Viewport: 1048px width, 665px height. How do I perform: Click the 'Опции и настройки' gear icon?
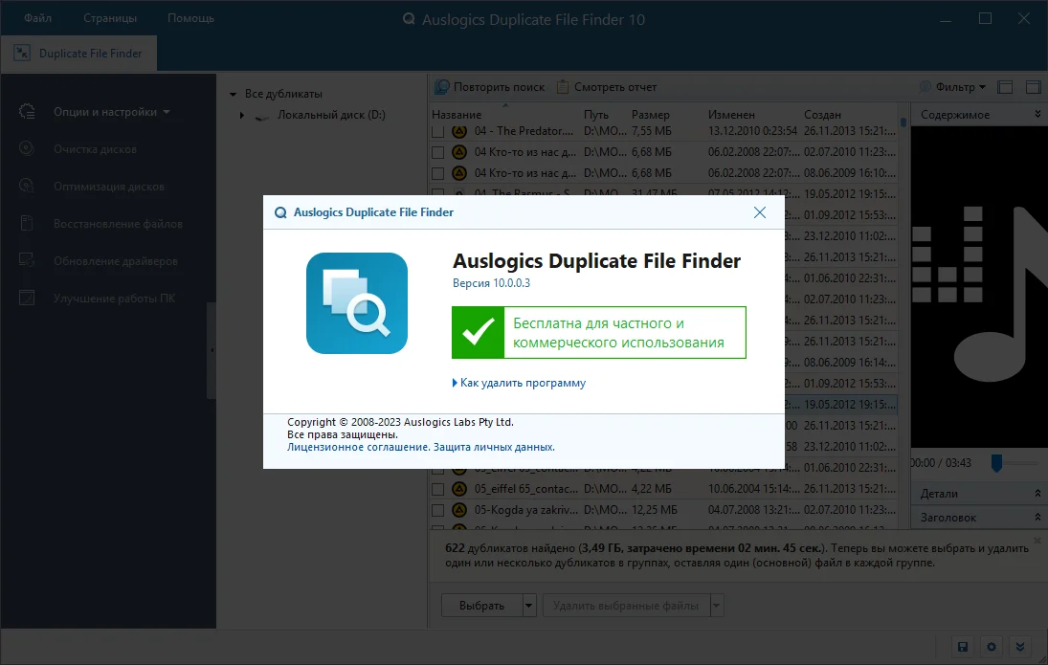coord(27,112)
